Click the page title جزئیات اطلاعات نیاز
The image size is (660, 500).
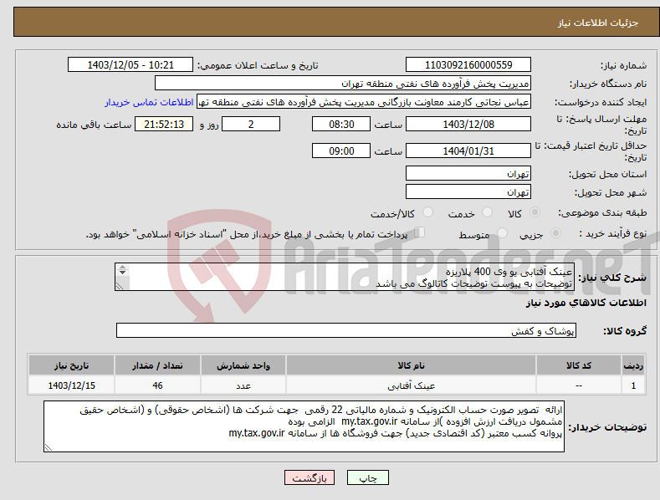[x=598, y=23]
